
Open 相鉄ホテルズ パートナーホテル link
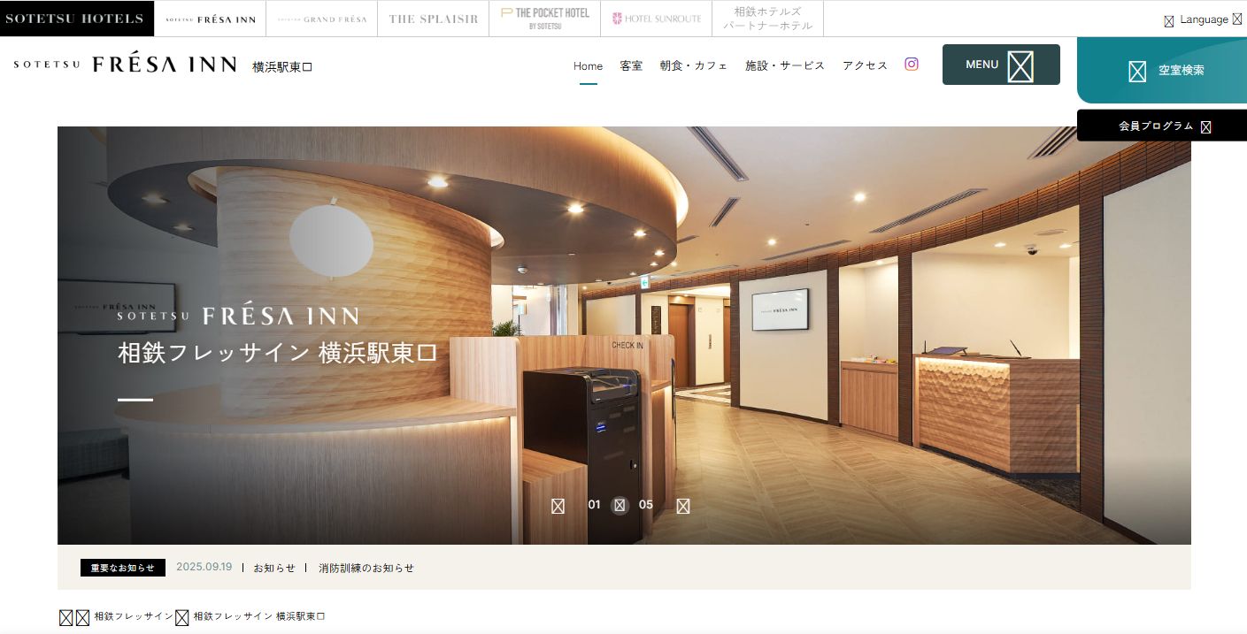click(767, 19)
